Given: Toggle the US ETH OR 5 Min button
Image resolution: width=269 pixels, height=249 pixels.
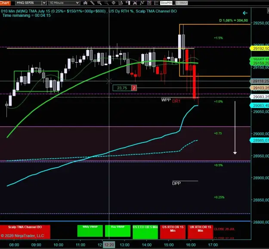Looking at the screenshot, I should pos(145,232).
